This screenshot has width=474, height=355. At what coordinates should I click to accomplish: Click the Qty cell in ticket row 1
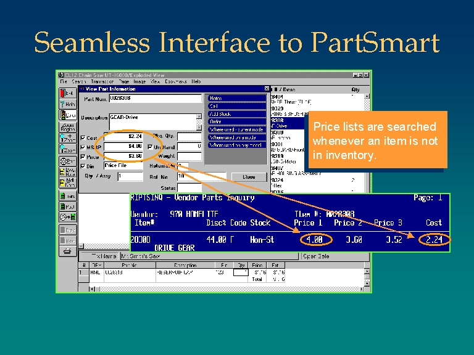(x=241, y=272)
